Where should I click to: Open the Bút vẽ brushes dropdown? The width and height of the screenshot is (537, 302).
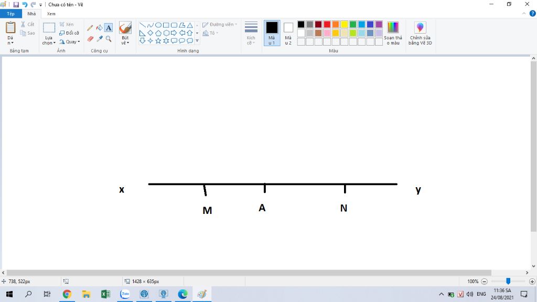125,40
